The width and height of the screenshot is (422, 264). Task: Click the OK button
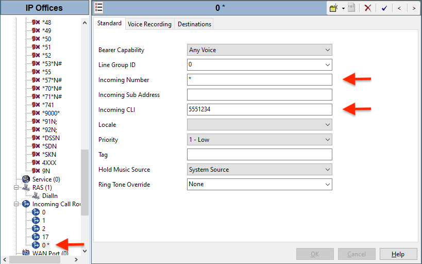[x=315, y=254]
